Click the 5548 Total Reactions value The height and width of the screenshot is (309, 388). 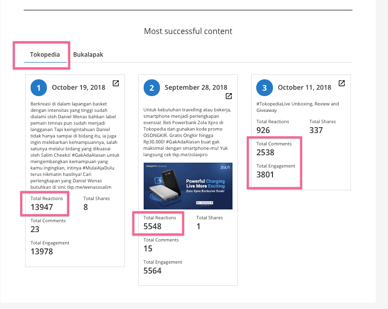[x=153, y=226]
